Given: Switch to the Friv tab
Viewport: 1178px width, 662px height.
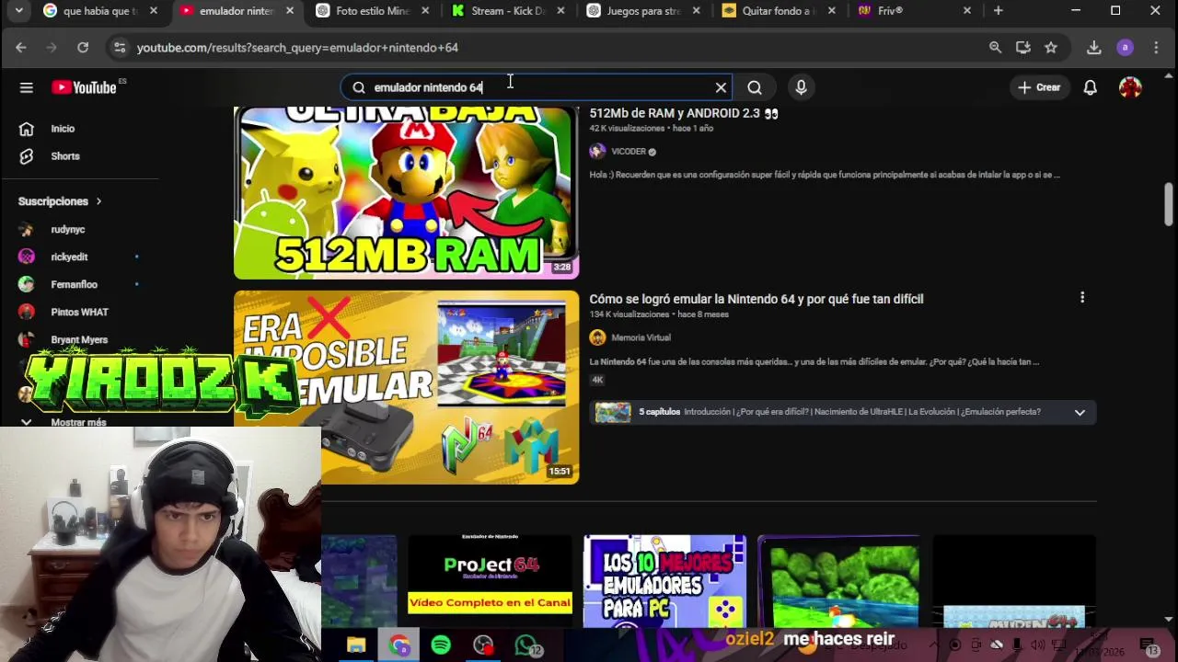Looking at the screenshot, I should point(915,11).
